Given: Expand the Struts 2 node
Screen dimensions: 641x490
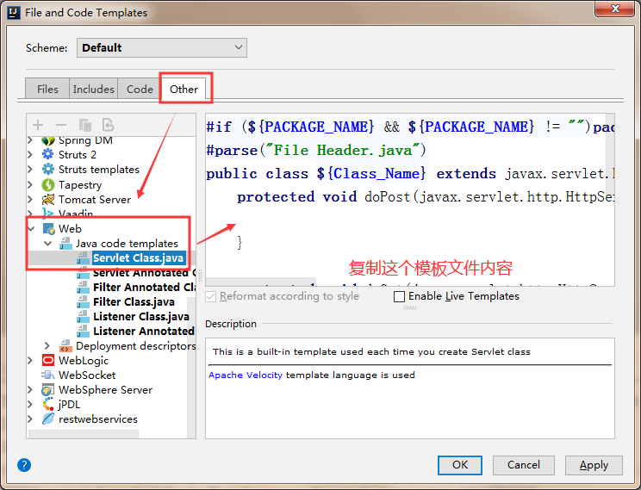Looking at the screenshot, I should 30,155.
